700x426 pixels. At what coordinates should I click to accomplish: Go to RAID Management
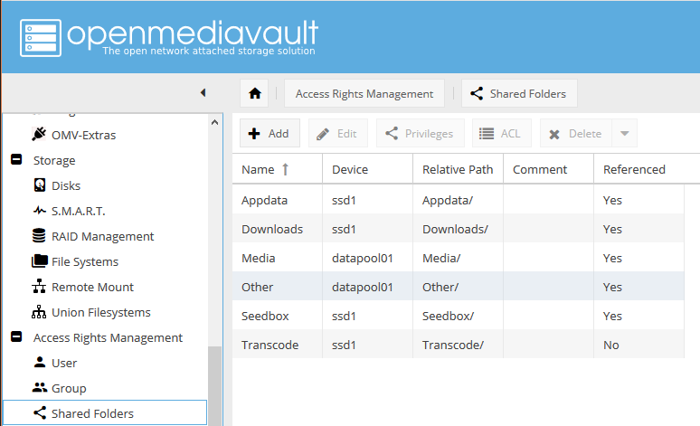point(102,236)
